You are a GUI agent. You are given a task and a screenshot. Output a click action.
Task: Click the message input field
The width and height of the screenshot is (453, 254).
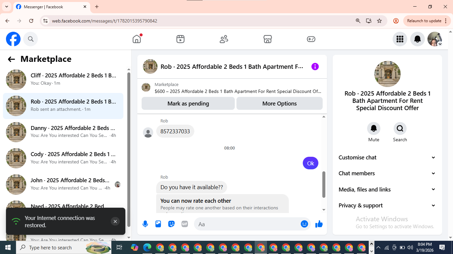(x=247, y=224)
